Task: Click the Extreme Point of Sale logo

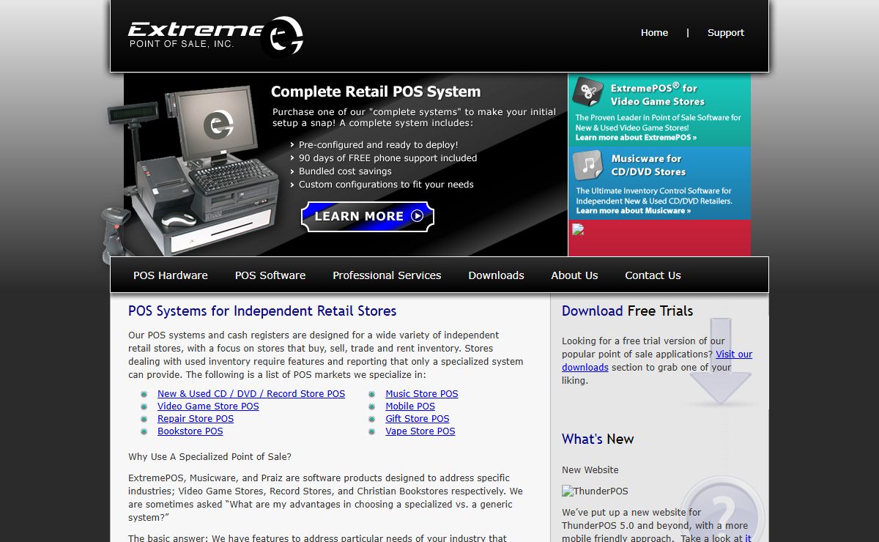Action: tap(215, 36)
